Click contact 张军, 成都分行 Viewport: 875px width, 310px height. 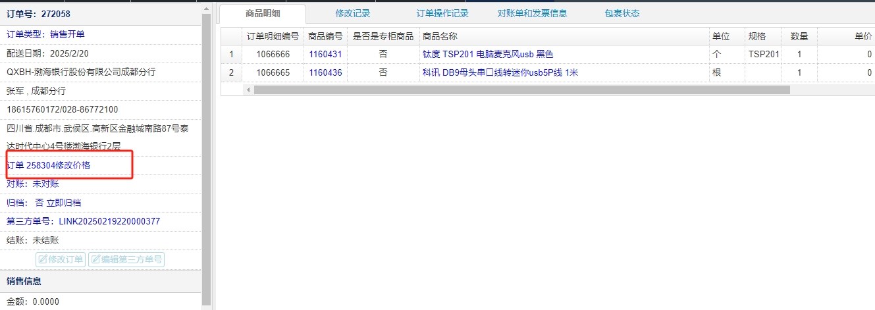[x=36, y=91]
